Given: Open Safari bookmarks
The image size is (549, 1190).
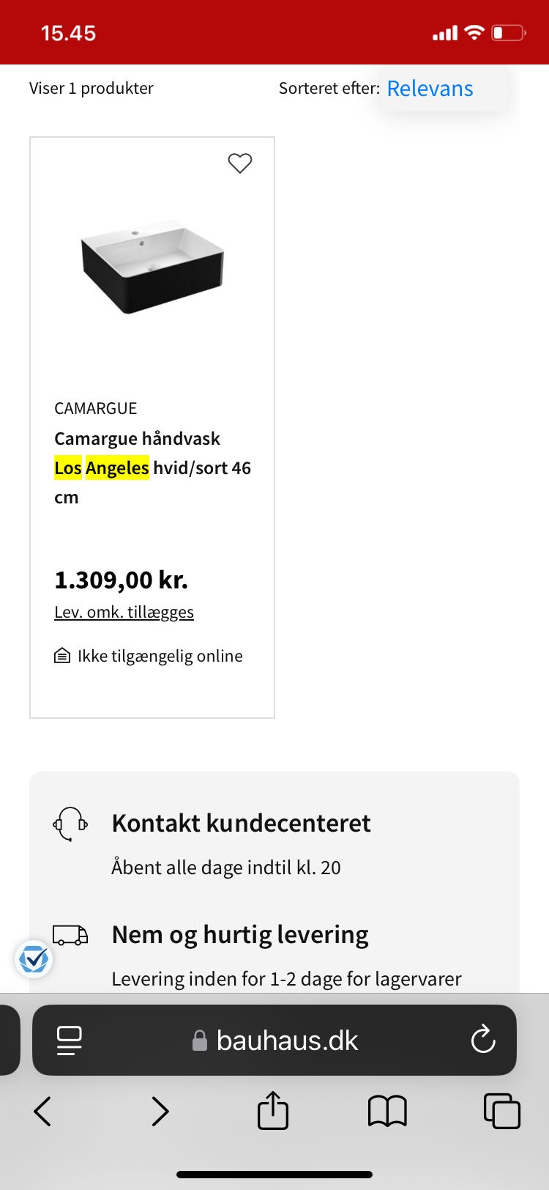Looking at the screenshot, I should click(x=387, y=1112).
